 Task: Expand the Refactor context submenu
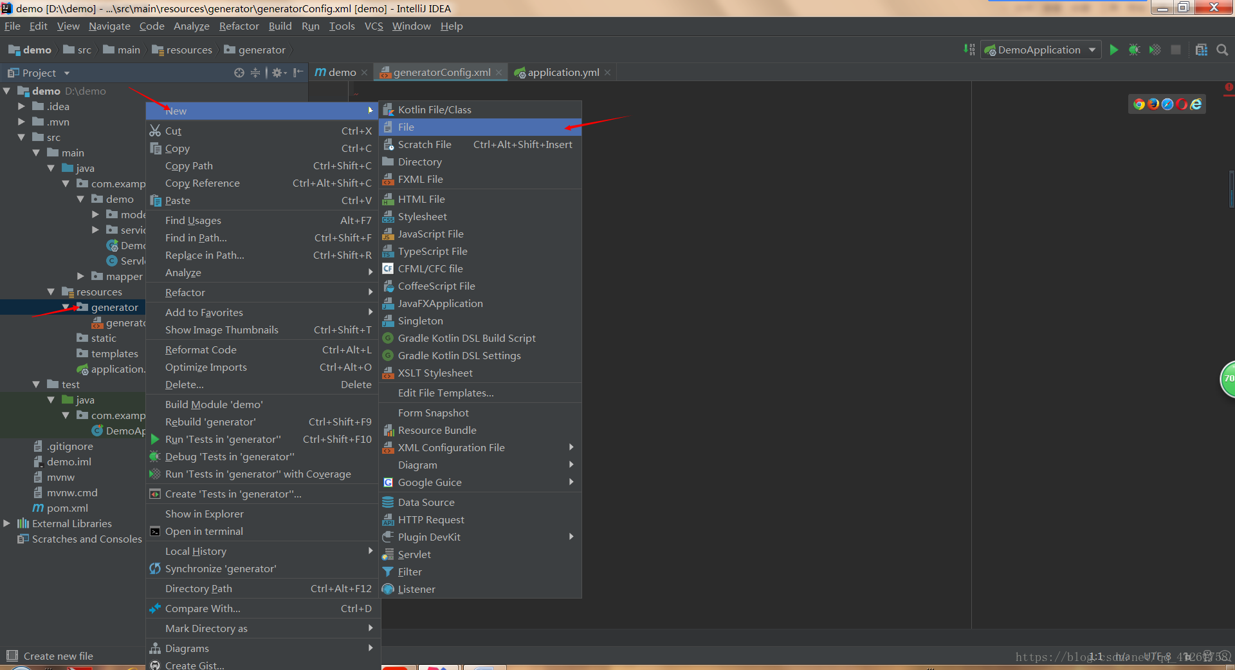[263, 292]
